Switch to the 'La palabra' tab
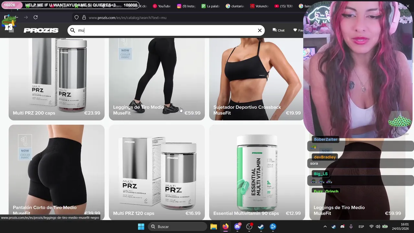 click(x=211, y=6)
